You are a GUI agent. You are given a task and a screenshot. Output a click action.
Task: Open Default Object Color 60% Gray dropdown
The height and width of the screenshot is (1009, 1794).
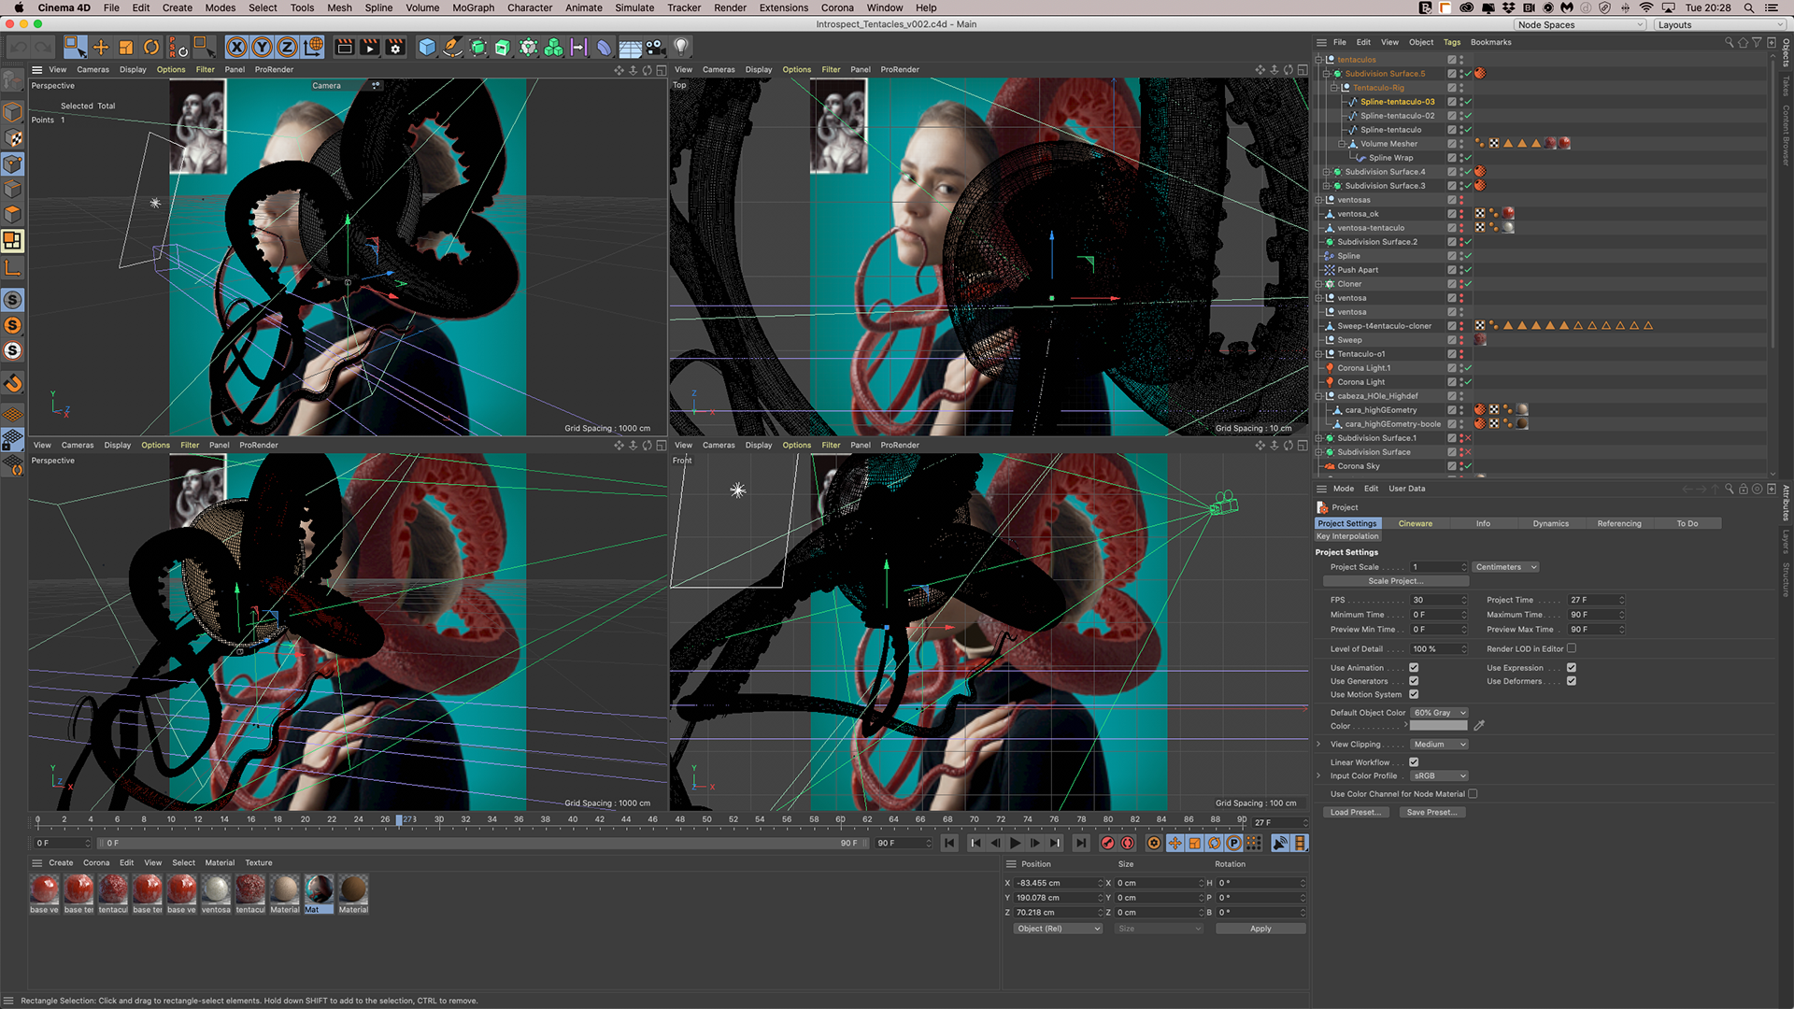click(x=1439, y=713)
